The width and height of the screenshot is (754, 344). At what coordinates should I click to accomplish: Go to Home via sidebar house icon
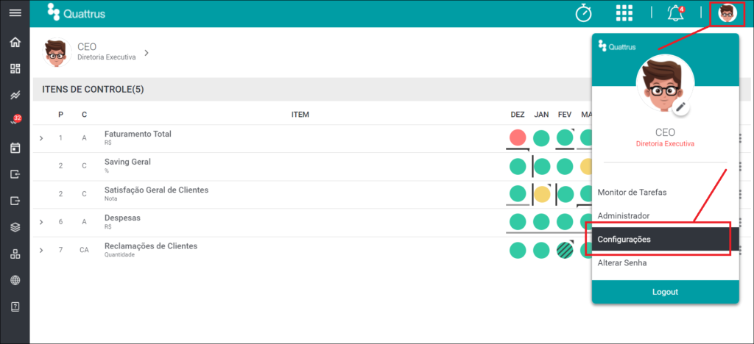coord(15,42)
